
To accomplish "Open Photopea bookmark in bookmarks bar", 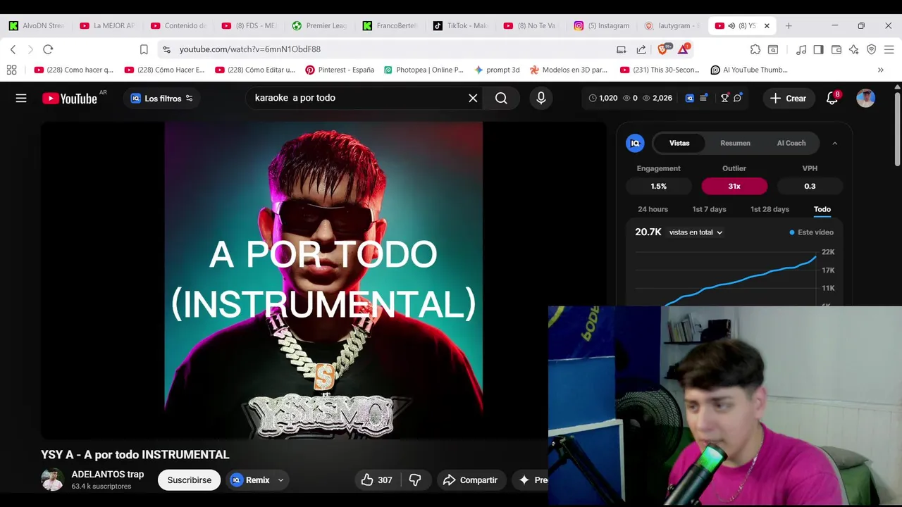I will tap(424, 70).
